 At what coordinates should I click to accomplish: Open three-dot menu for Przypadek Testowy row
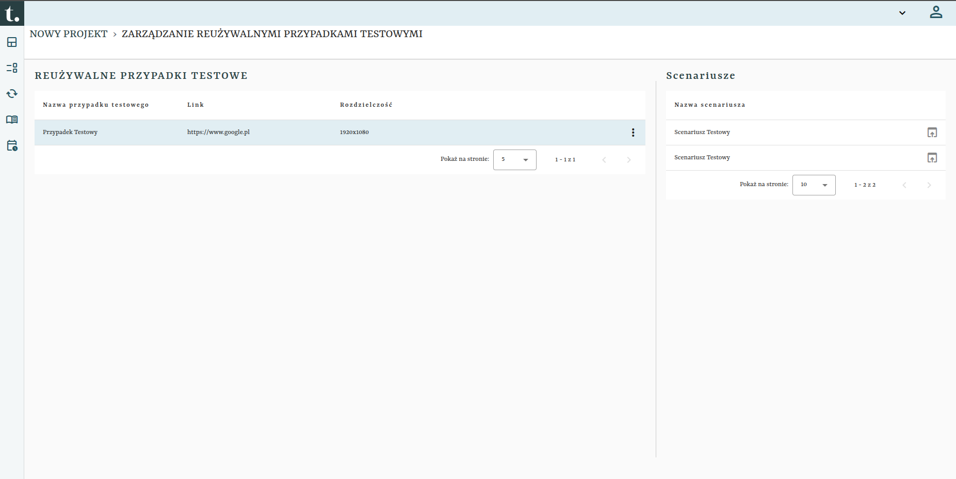pos(633,133)
